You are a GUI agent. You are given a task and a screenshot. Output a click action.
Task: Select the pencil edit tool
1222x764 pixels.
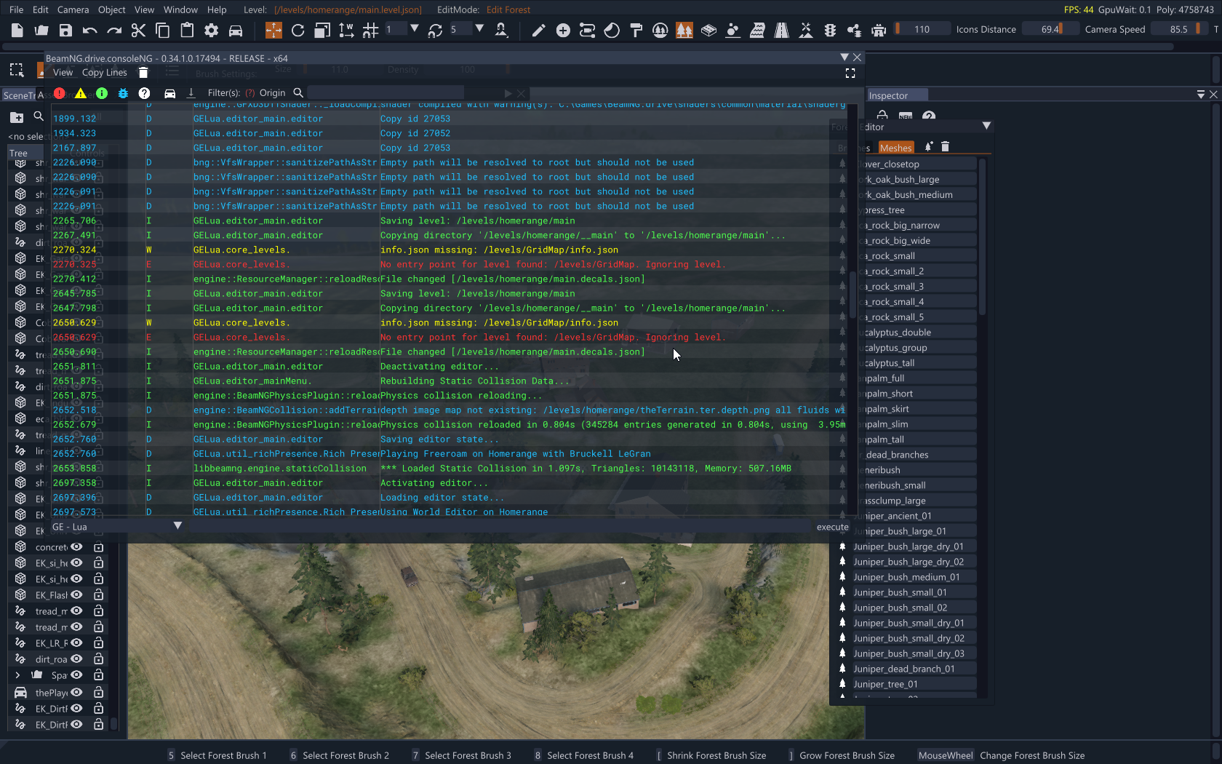tap(538, 30)
